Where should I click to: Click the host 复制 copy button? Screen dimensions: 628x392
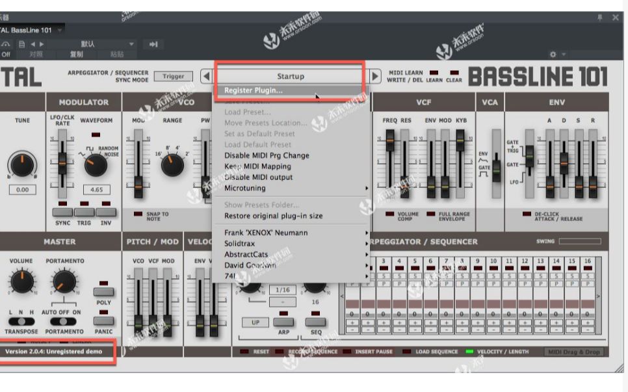[77, 54]
